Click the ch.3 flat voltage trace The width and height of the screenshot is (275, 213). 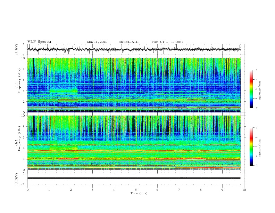[134, 178]
